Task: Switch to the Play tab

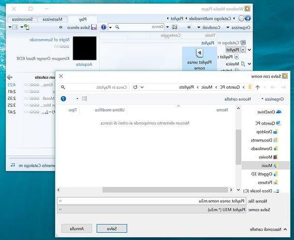Action: click(83, 19)
